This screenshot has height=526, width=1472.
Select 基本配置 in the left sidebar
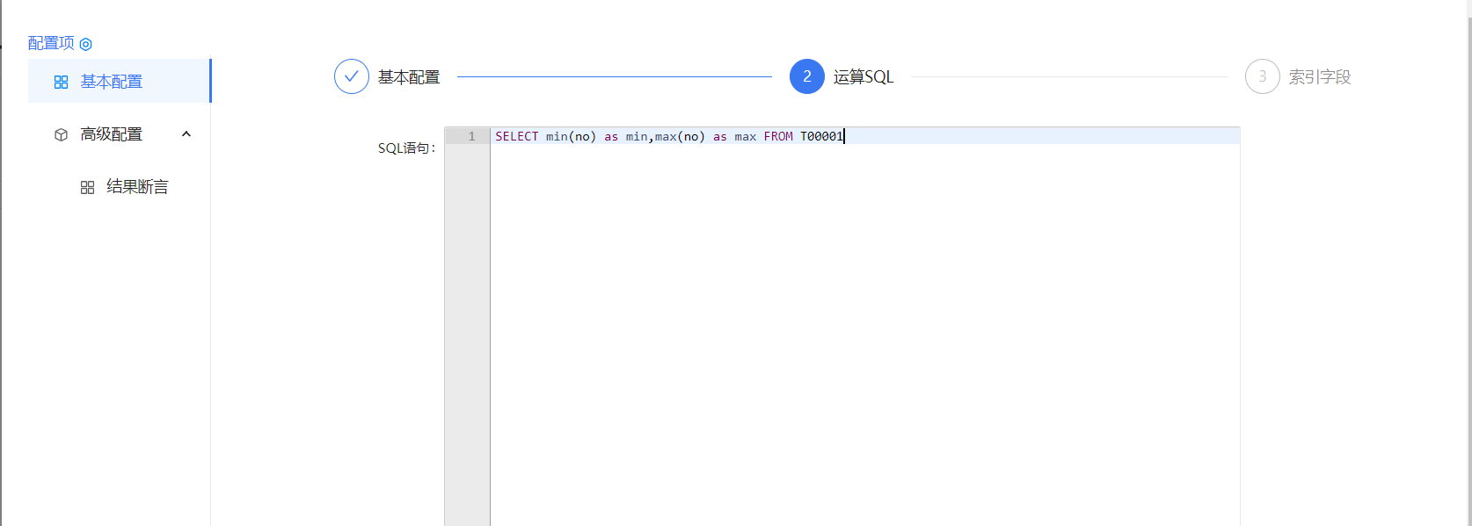tap(112, 82)
